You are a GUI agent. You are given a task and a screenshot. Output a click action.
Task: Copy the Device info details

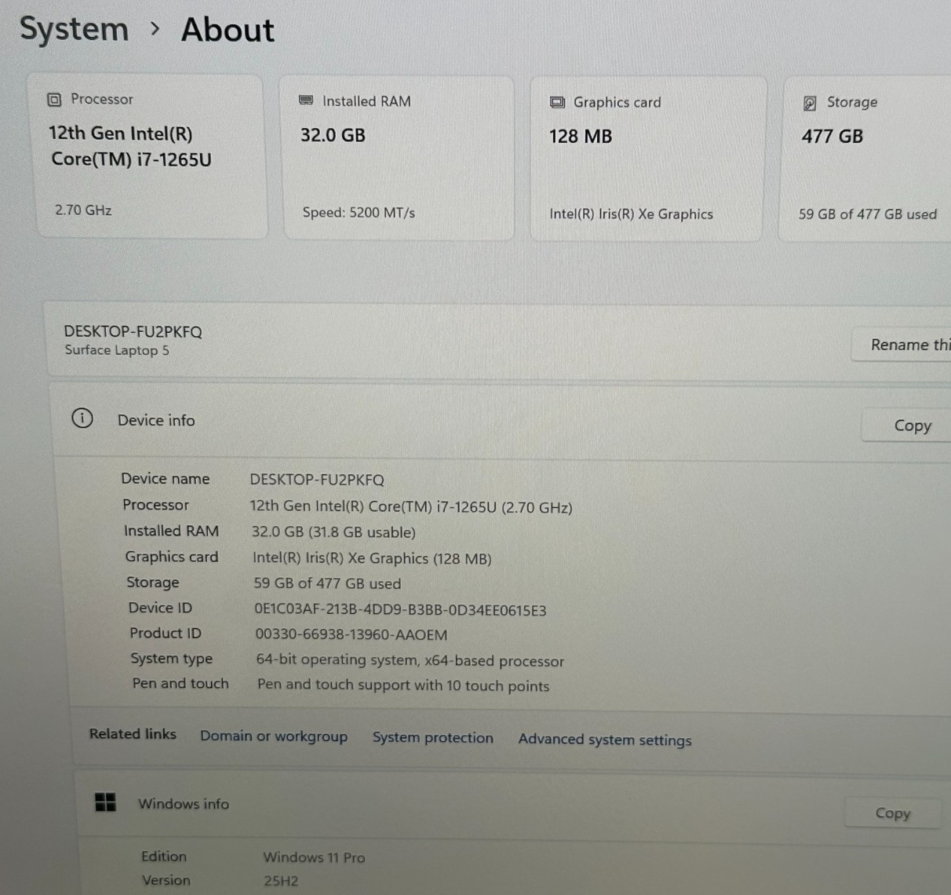coord(906,425)
